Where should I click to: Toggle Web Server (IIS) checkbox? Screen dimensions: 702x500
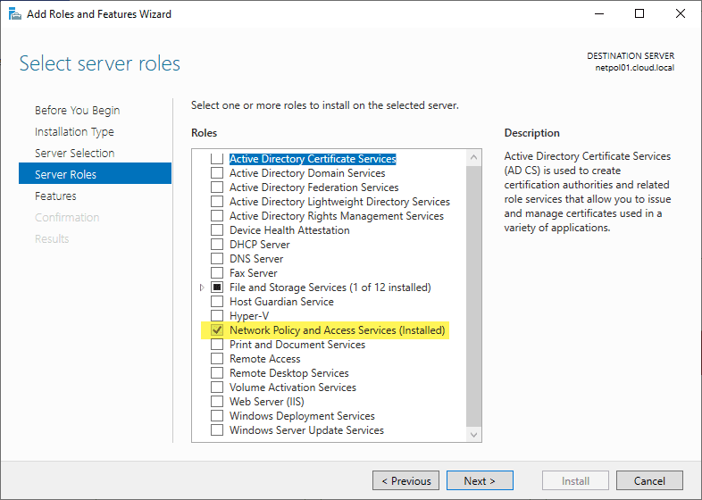coord(216,402)
